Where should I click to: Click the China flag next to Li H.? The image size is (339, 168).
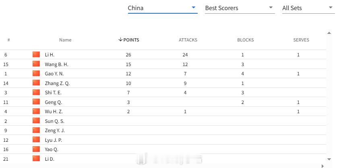pos(36,54)
